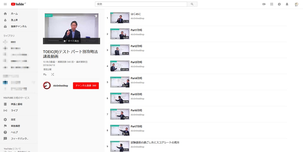Click the 登録チャンネル subscriptions icon
Screen dimensions: 303x152
pos(5,26)
